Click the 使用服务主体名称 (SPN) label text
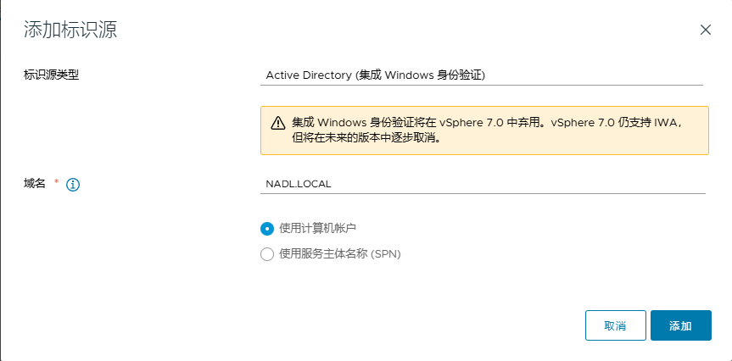 click(340, 254)
